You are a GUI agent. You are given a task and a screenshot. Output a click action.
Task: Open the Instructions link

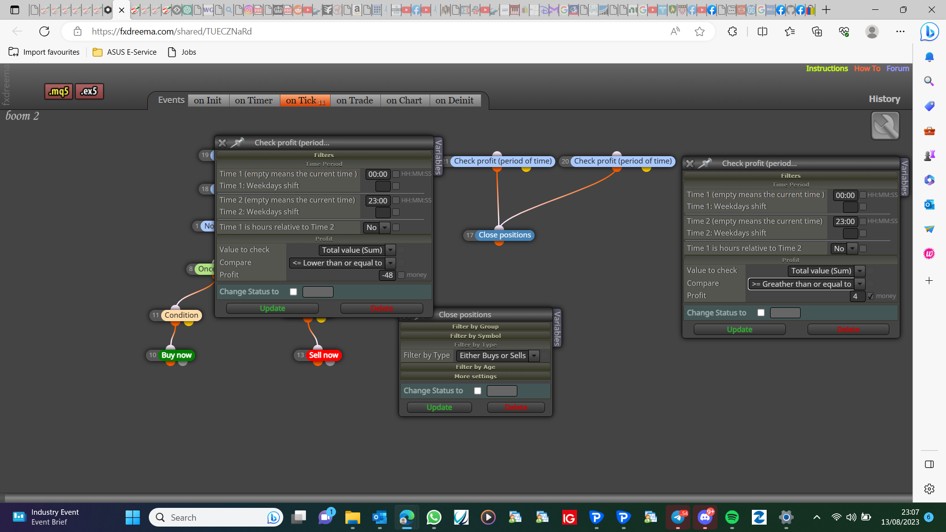click(x=827, y=68)
